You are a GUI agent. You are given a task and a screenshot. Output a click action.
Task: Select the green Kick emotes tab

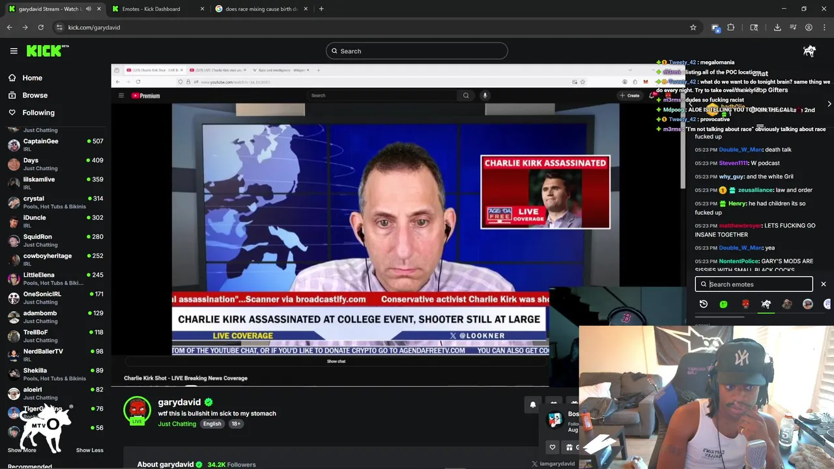click(723, 304)
